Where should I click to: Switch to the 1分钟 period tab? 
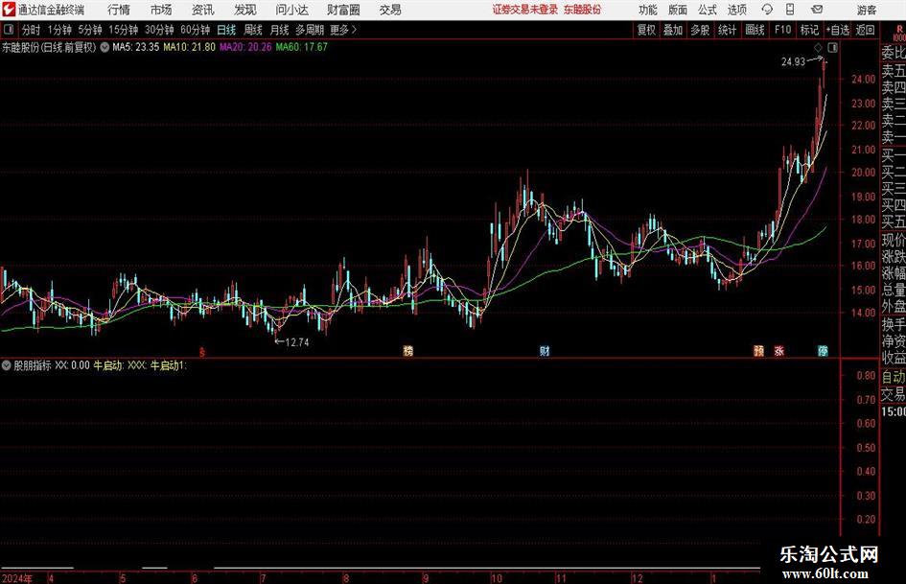[59, 30]
